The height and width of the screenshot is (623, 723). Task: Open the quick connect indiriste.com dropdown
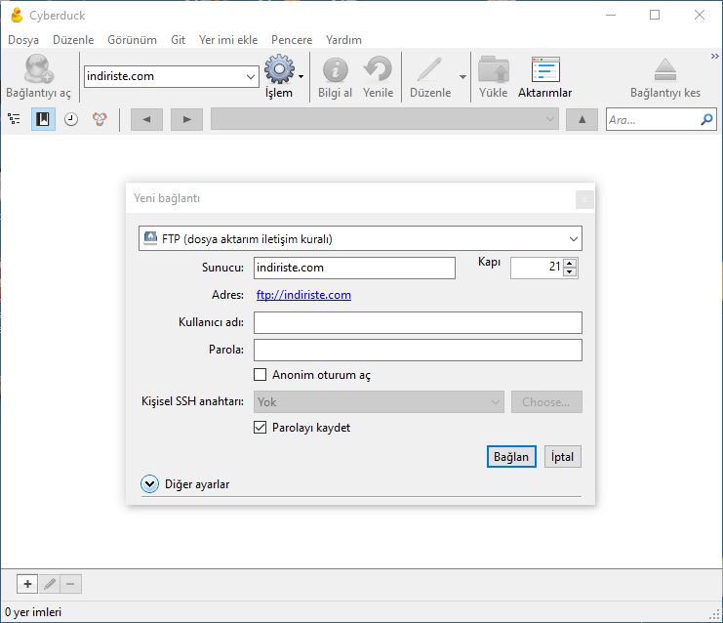point(251,76)
